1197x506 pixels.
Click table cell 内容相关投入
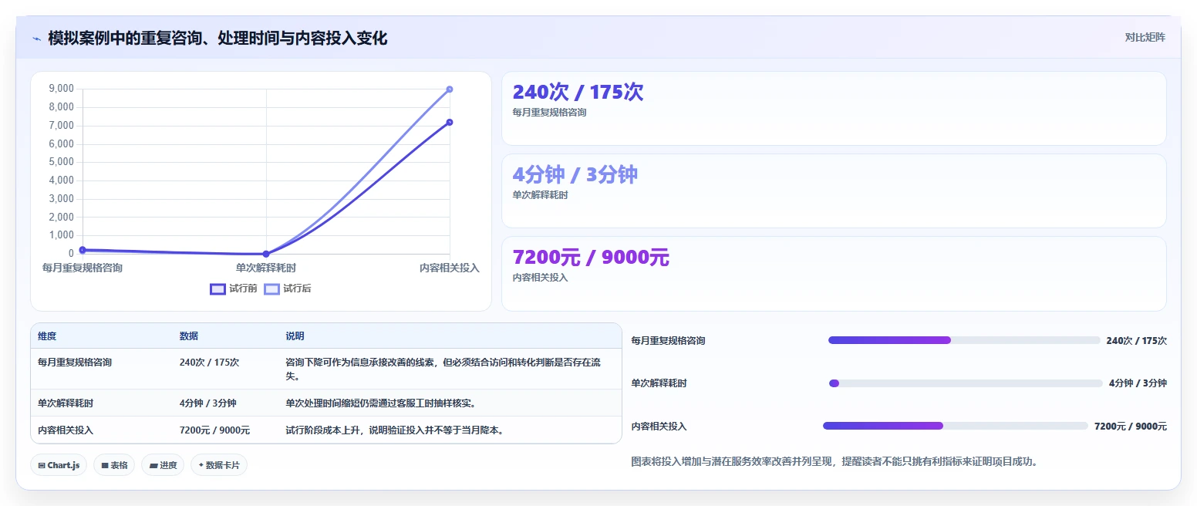[66, 430]
